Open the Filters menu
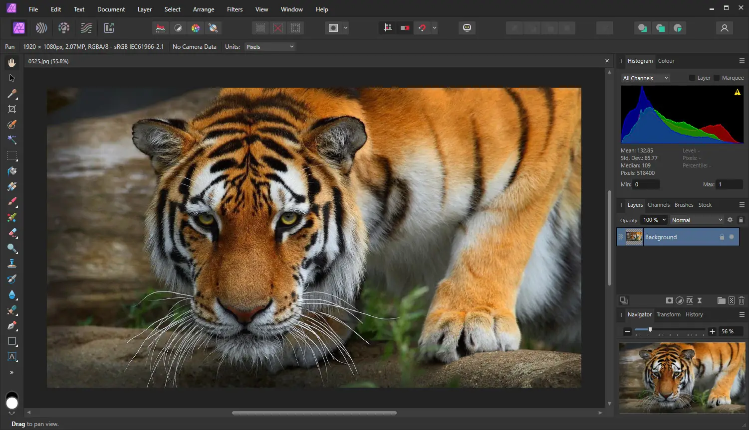 coord(235,9)
